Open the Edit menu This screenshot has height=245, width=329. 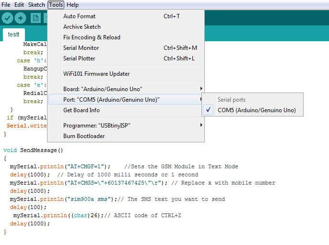click(x=19, y=5)
